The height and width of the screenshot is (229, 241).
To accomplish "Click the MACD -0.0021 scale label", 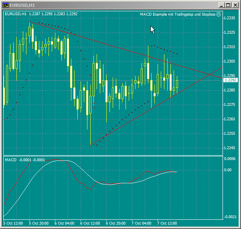I will 229,217.
